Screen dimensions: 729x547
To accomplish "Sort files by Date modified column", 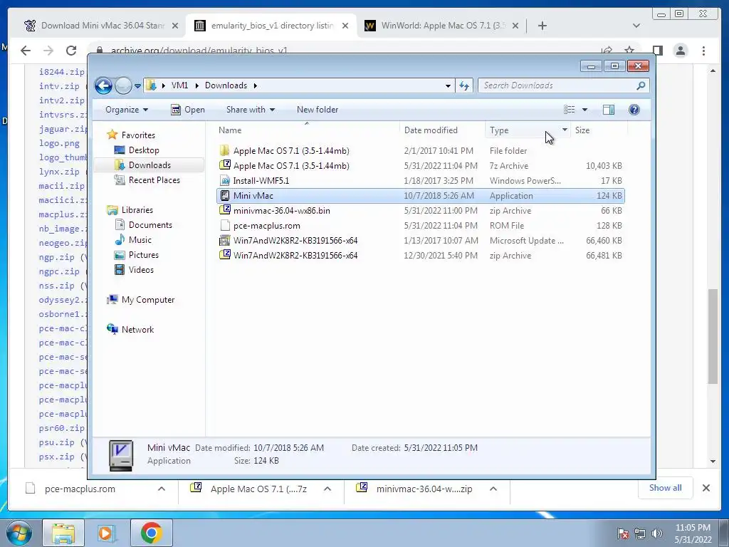I will [x=441, y=130].
